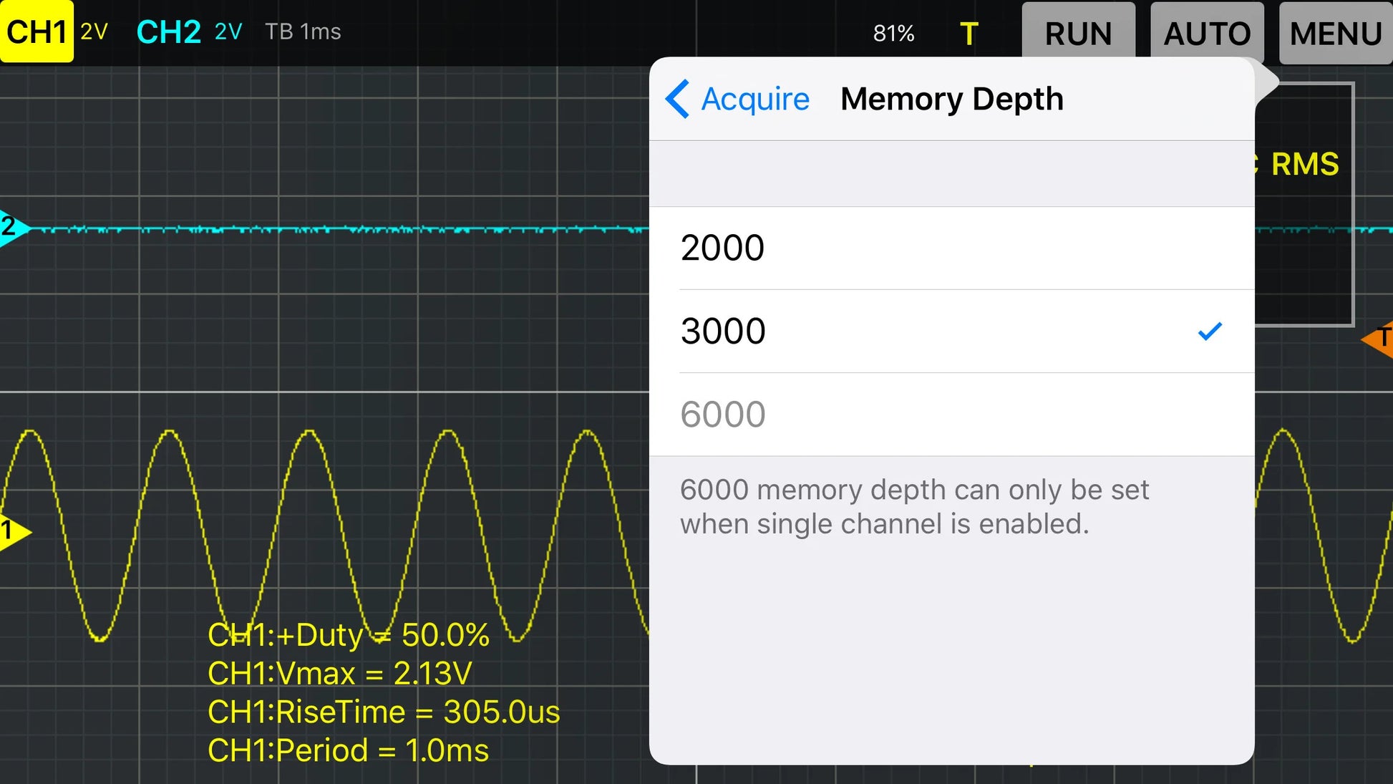Open CH2 2V vertical scale setting
1393x784 pixels.
[228, 32]
